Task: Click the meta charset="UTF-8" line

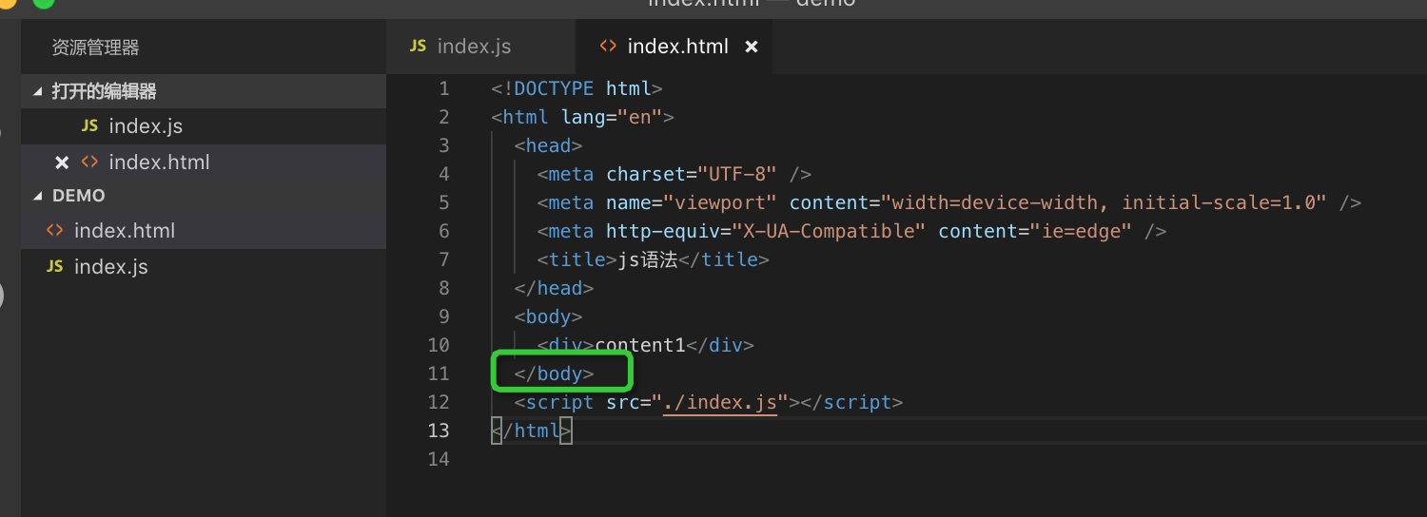Action: pos(674,174)
